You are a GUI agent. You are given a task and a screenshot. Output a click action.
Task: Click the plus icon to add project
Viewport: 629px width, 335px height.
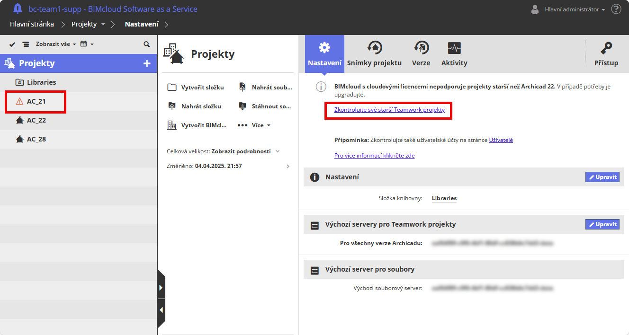coord(147,63)
